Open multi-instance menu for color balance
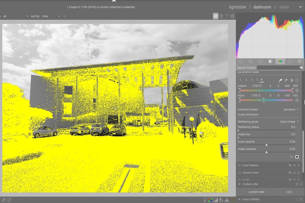This screenshot has height=203, width=305. coord(290,165)
